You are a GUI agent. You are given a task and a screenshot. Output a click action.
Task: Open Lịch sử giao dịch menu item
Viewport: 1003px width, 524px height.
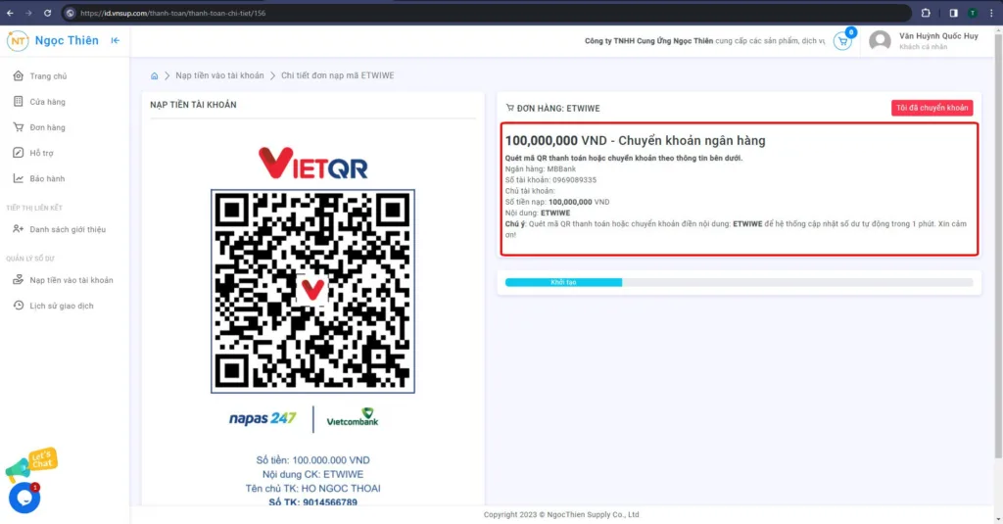click(x=62, y=306)
